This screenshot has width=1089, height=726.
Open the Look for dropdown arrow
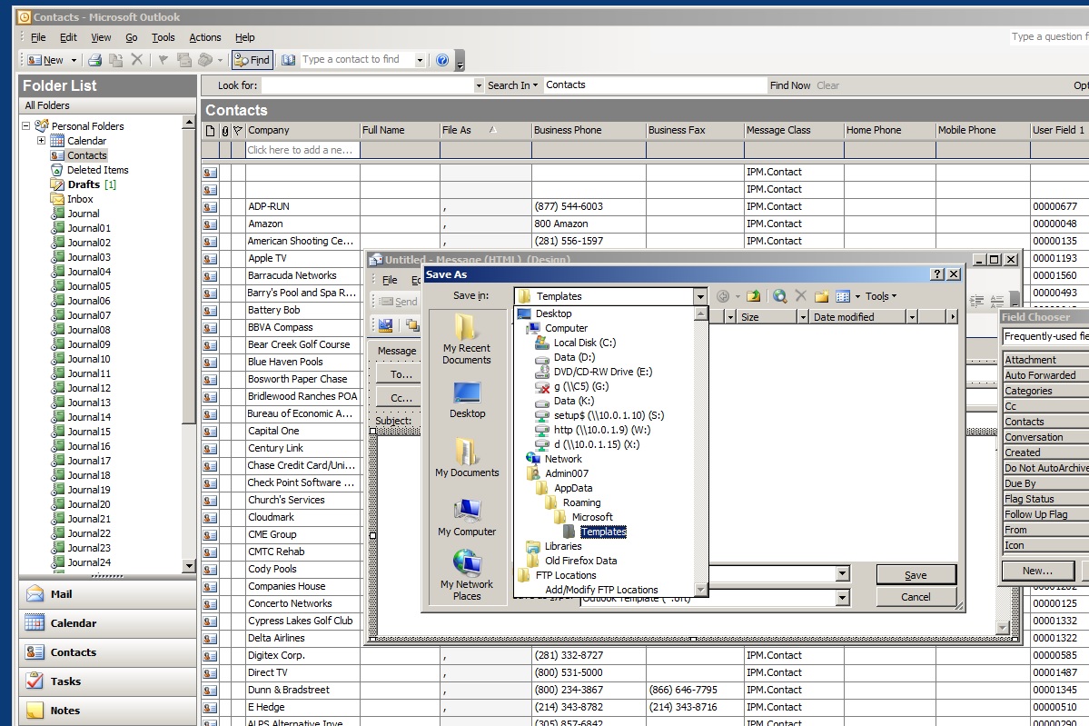[479, 85]
